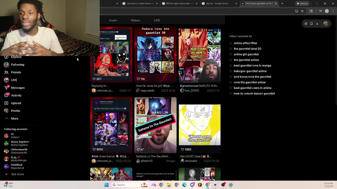The width and height of the screenshot is (337, 189).
Task: Click suggestion runs the gauntlet anime
Action: pyautogui.click(x=250, y=82)
